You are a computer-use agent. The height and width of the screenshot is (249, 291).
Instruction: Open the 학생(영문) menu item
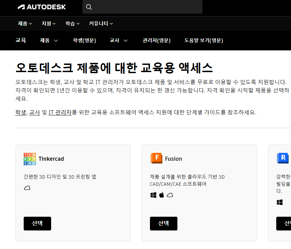click(84, 41)
